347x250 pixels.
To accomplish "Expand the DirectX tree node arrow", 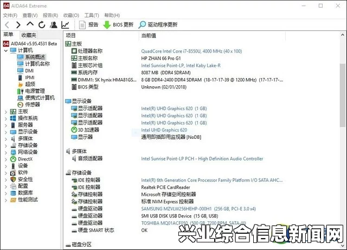I will [x=6, y=159].
